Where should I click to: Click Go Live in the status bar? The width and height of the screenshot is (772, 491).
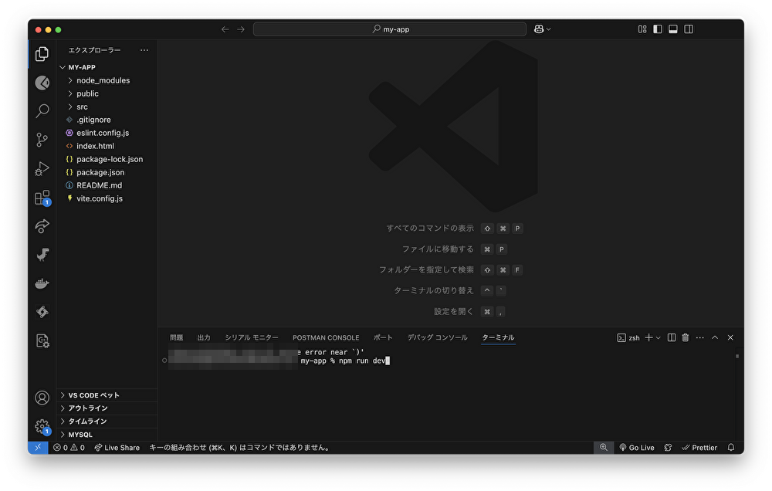pyautogui.click(x=636, y=448)
